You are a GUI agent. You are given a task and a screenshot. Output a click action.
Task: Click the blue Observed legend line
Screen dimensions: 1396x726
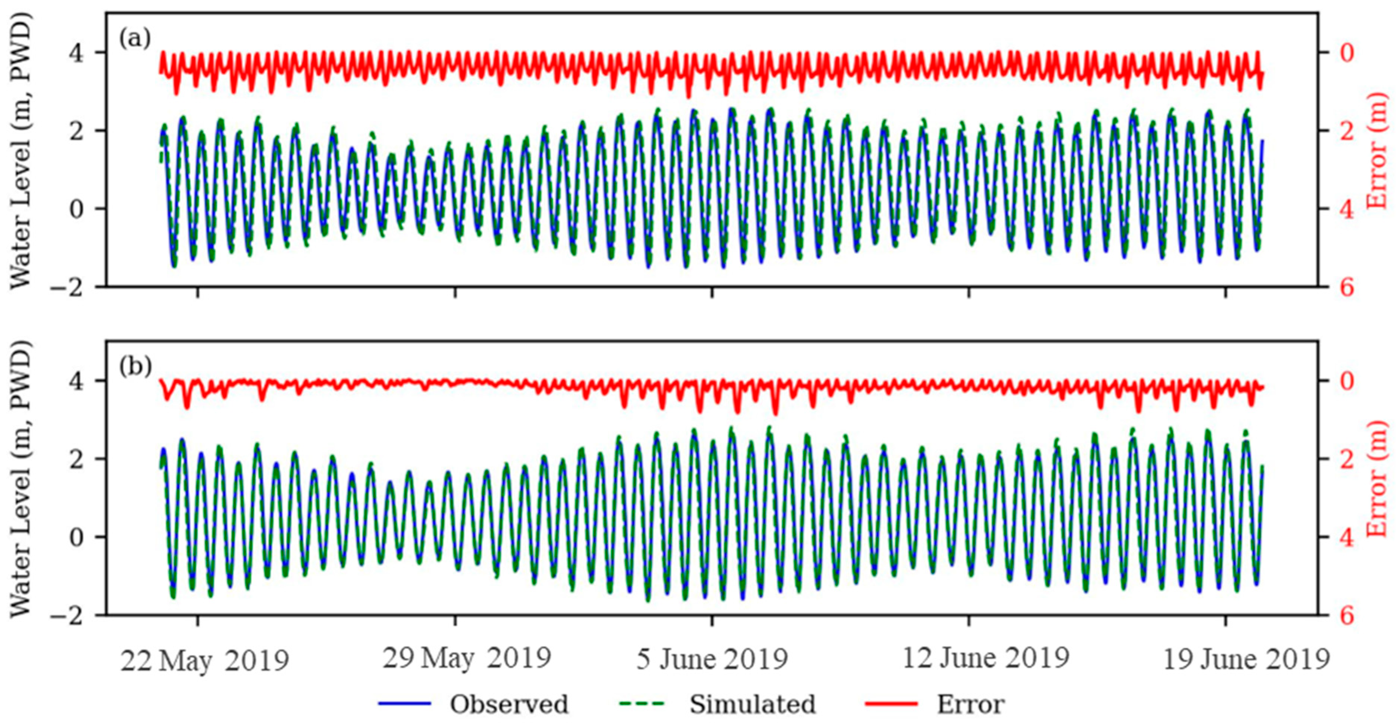(x=404, y=704)
